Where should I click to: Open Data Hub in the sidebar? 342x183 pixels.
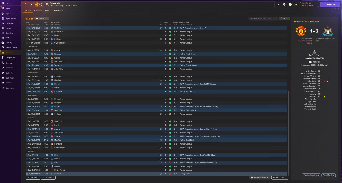click(x=11, y=33)
